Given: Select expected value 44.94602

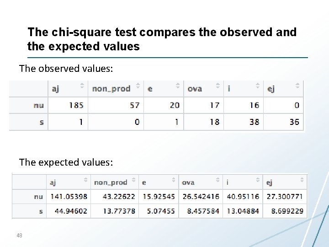Looking at the screenshot, I should [x=71, y=211].
